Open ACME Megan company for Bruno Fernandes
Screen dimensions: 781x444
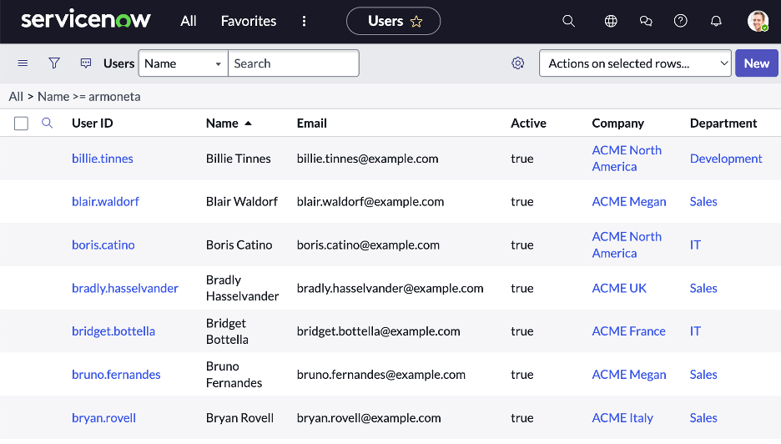coord(629,375)
